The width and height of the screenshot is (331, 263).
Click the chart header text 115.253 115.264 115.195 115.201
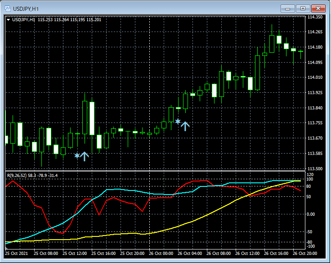point(69,20)
